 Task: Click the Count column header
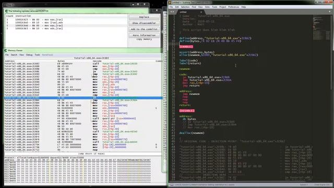pyautogui.click(x=10, y=16)
